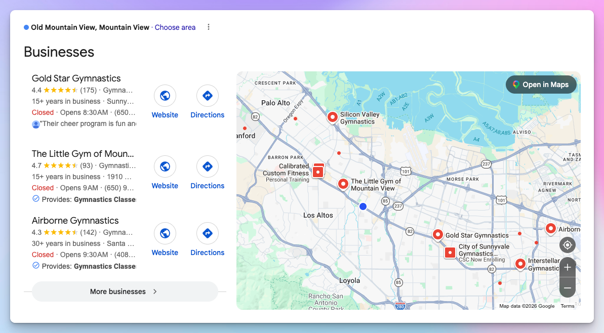
Task: Select Interstellar Gymnastics map pin
Action: click(520, 264)
